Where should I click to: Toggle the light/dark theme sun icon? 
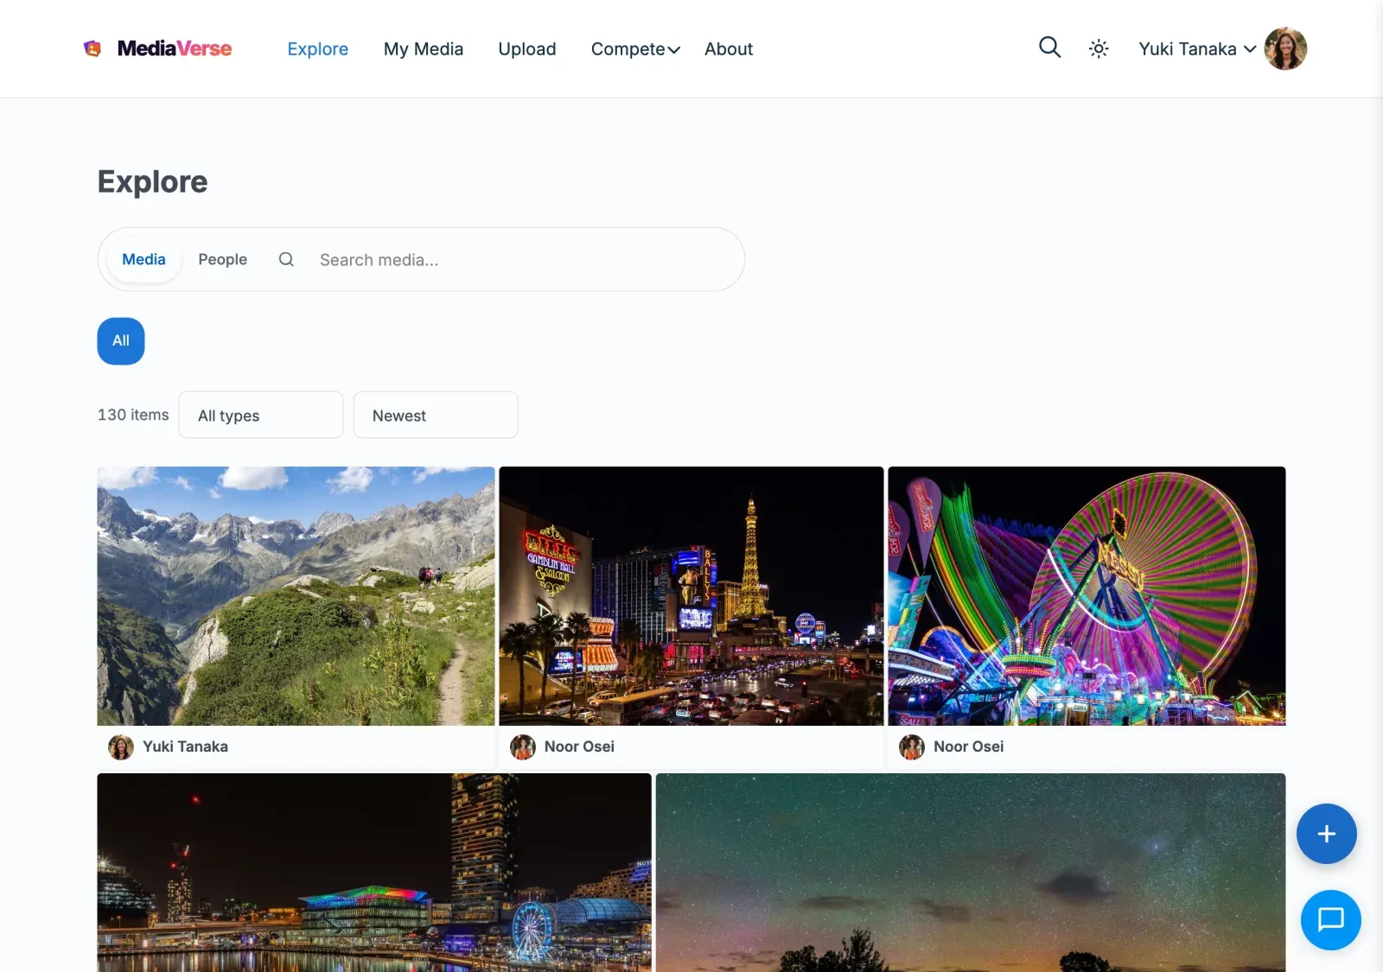point(1099,49)
